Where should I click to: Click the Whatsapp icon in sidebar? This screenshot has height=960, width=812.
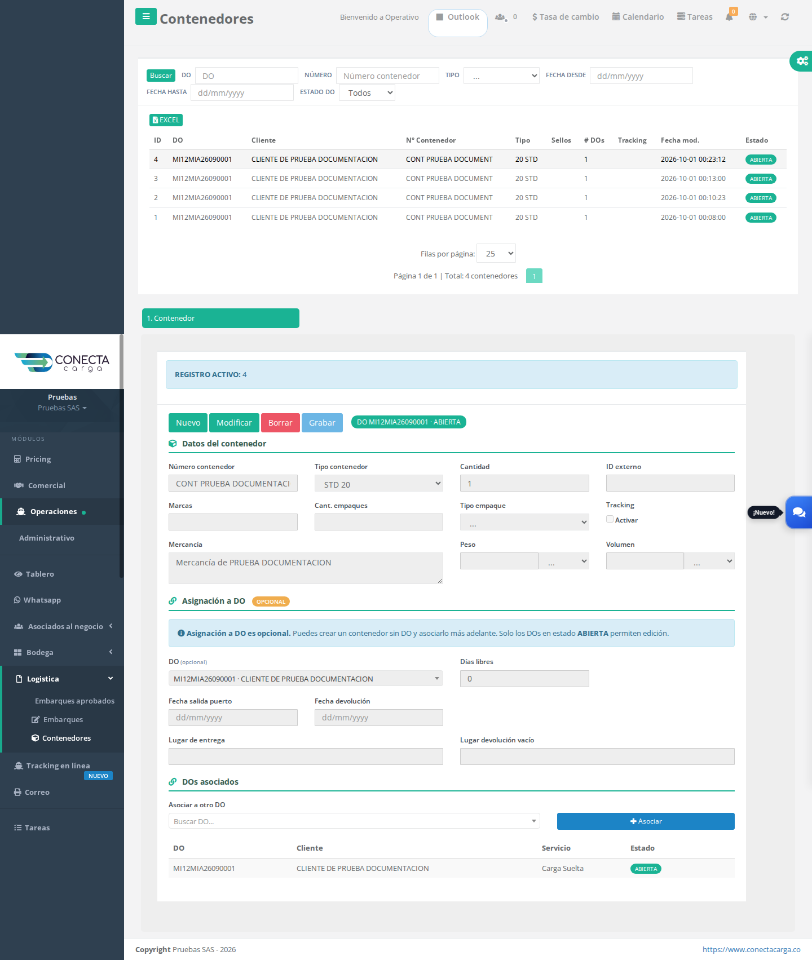click(x=17, y=600)
